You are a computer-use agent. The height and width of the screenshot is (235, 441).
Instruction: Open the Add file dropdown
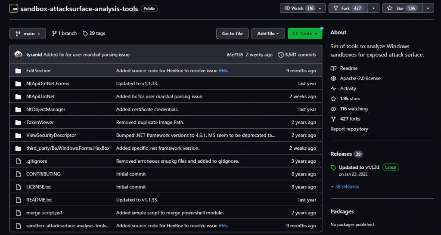pyautogui.click(x=268, y=34)
